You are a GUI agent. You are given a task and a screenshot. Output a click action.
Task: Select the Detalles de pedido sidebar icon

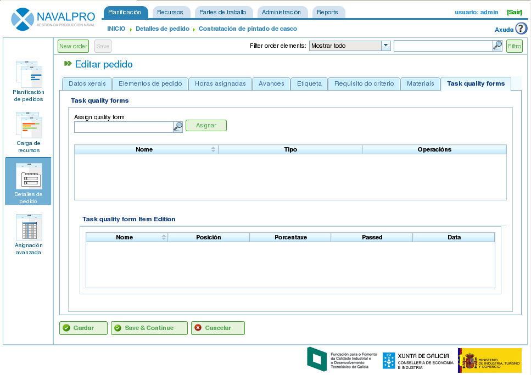29,177
